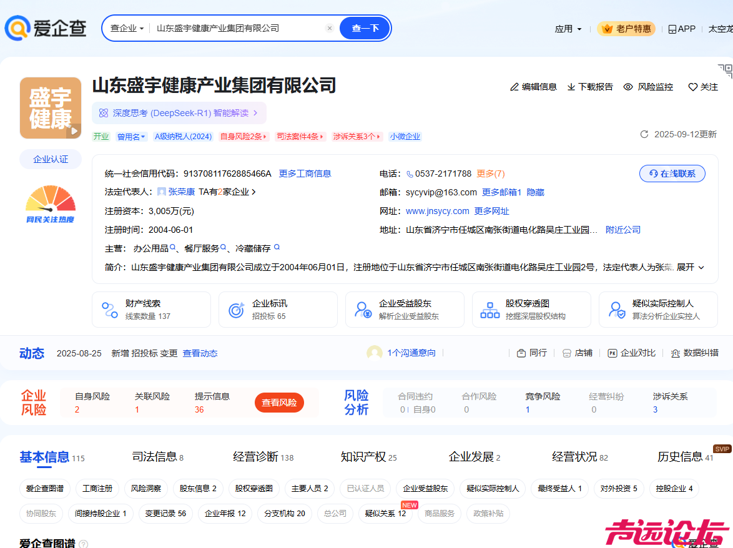Click the refresh icon beside 2025-09-12更新

(x=644, y=135)
